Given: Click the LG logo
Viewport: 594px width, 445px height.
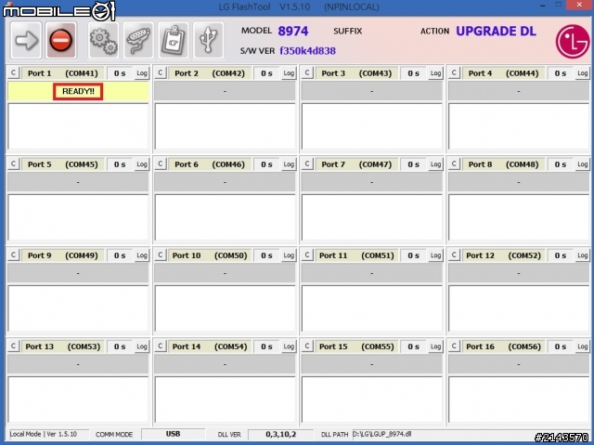Looking at the screenshot, I should 573,41.
